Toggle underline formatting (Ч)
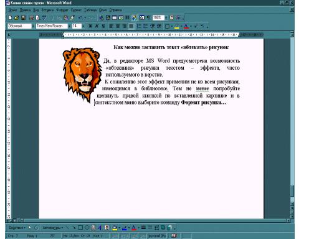319x239 pixels. pyautogui.click(x=103, y=26)
